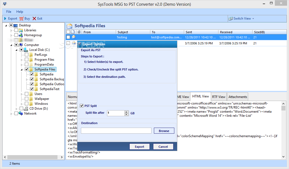
Task: Click the Buy shopping cart icon
Action: (21, 19)
